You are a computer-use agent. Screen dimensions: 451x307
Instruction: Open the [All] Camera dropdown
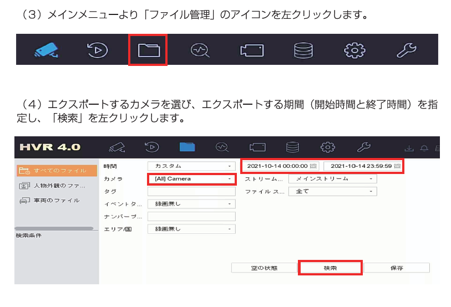[191, 179]
